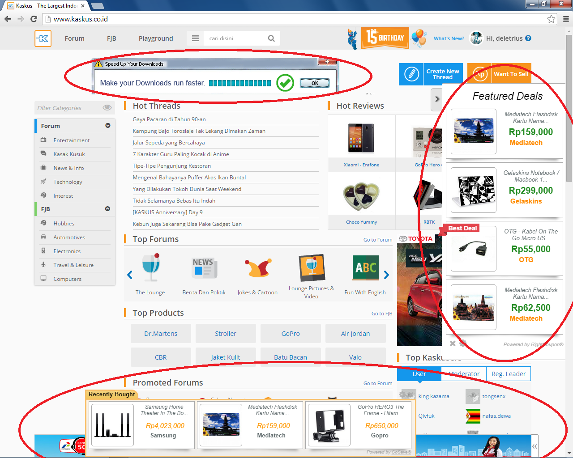
Task: Click the search magnifier icon
Action: pyautogui.click(x=271, y=38)
